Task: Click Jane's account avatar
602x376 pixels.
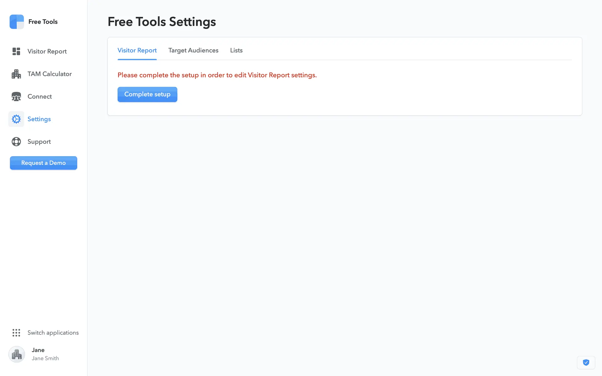Action: pyautogui.click(x=17, y=354)
